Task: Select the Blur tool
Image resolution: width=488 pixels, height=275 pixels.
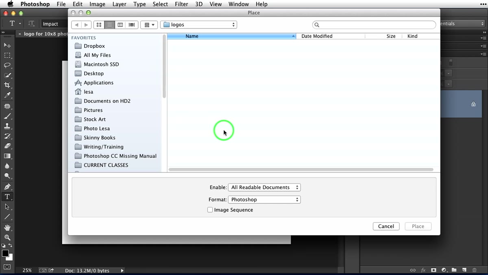Action: click(7, 166)
